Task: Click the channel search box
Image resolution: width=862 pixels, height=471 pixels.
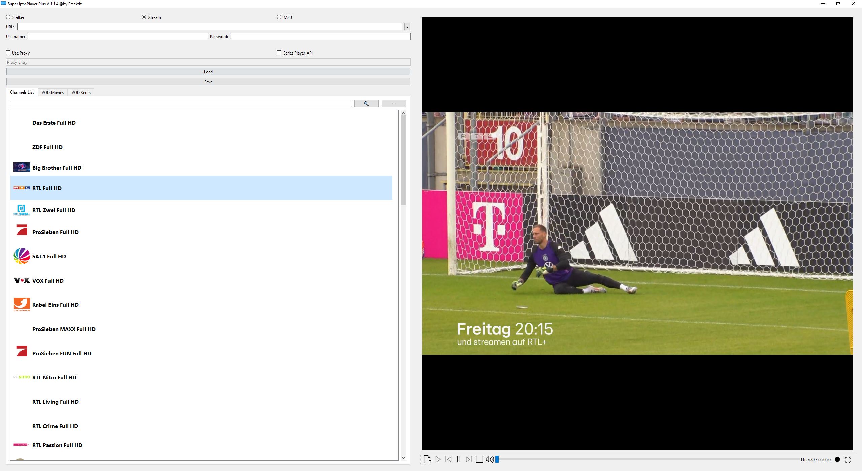Action: [x=181, y=103]
